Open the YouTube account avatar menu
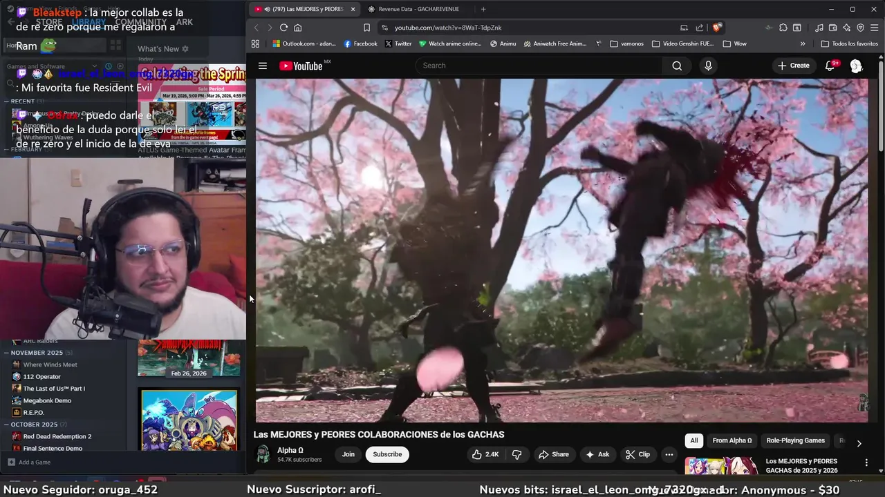The image size is (885, 497). (856, 66)
